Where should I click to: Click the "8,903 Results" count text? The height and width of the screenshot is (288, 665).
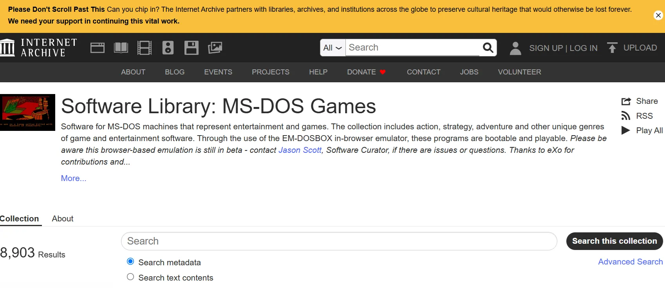(x=33, y=253)
